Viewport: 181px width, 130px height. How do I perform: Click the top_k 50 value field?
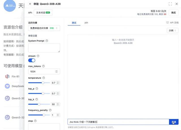(x=55, y=104)
